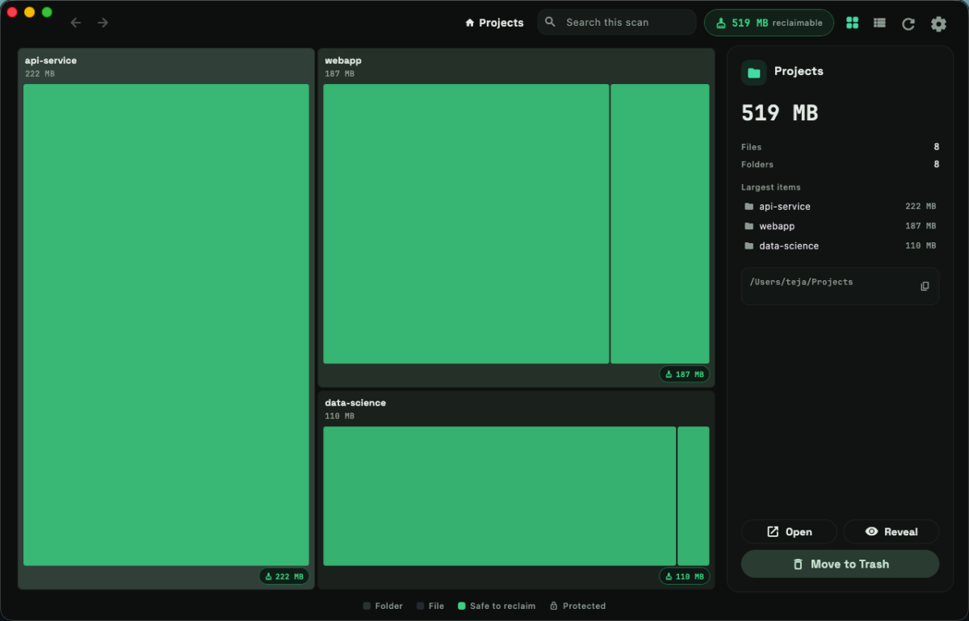Click the api-service title in the treemap

click(51, 61)
